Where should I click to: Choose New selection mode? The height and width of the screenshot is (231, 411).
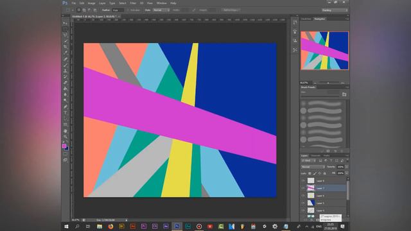coord(78,10)
